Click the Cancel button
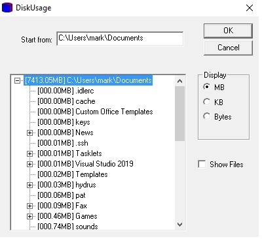 228,48
